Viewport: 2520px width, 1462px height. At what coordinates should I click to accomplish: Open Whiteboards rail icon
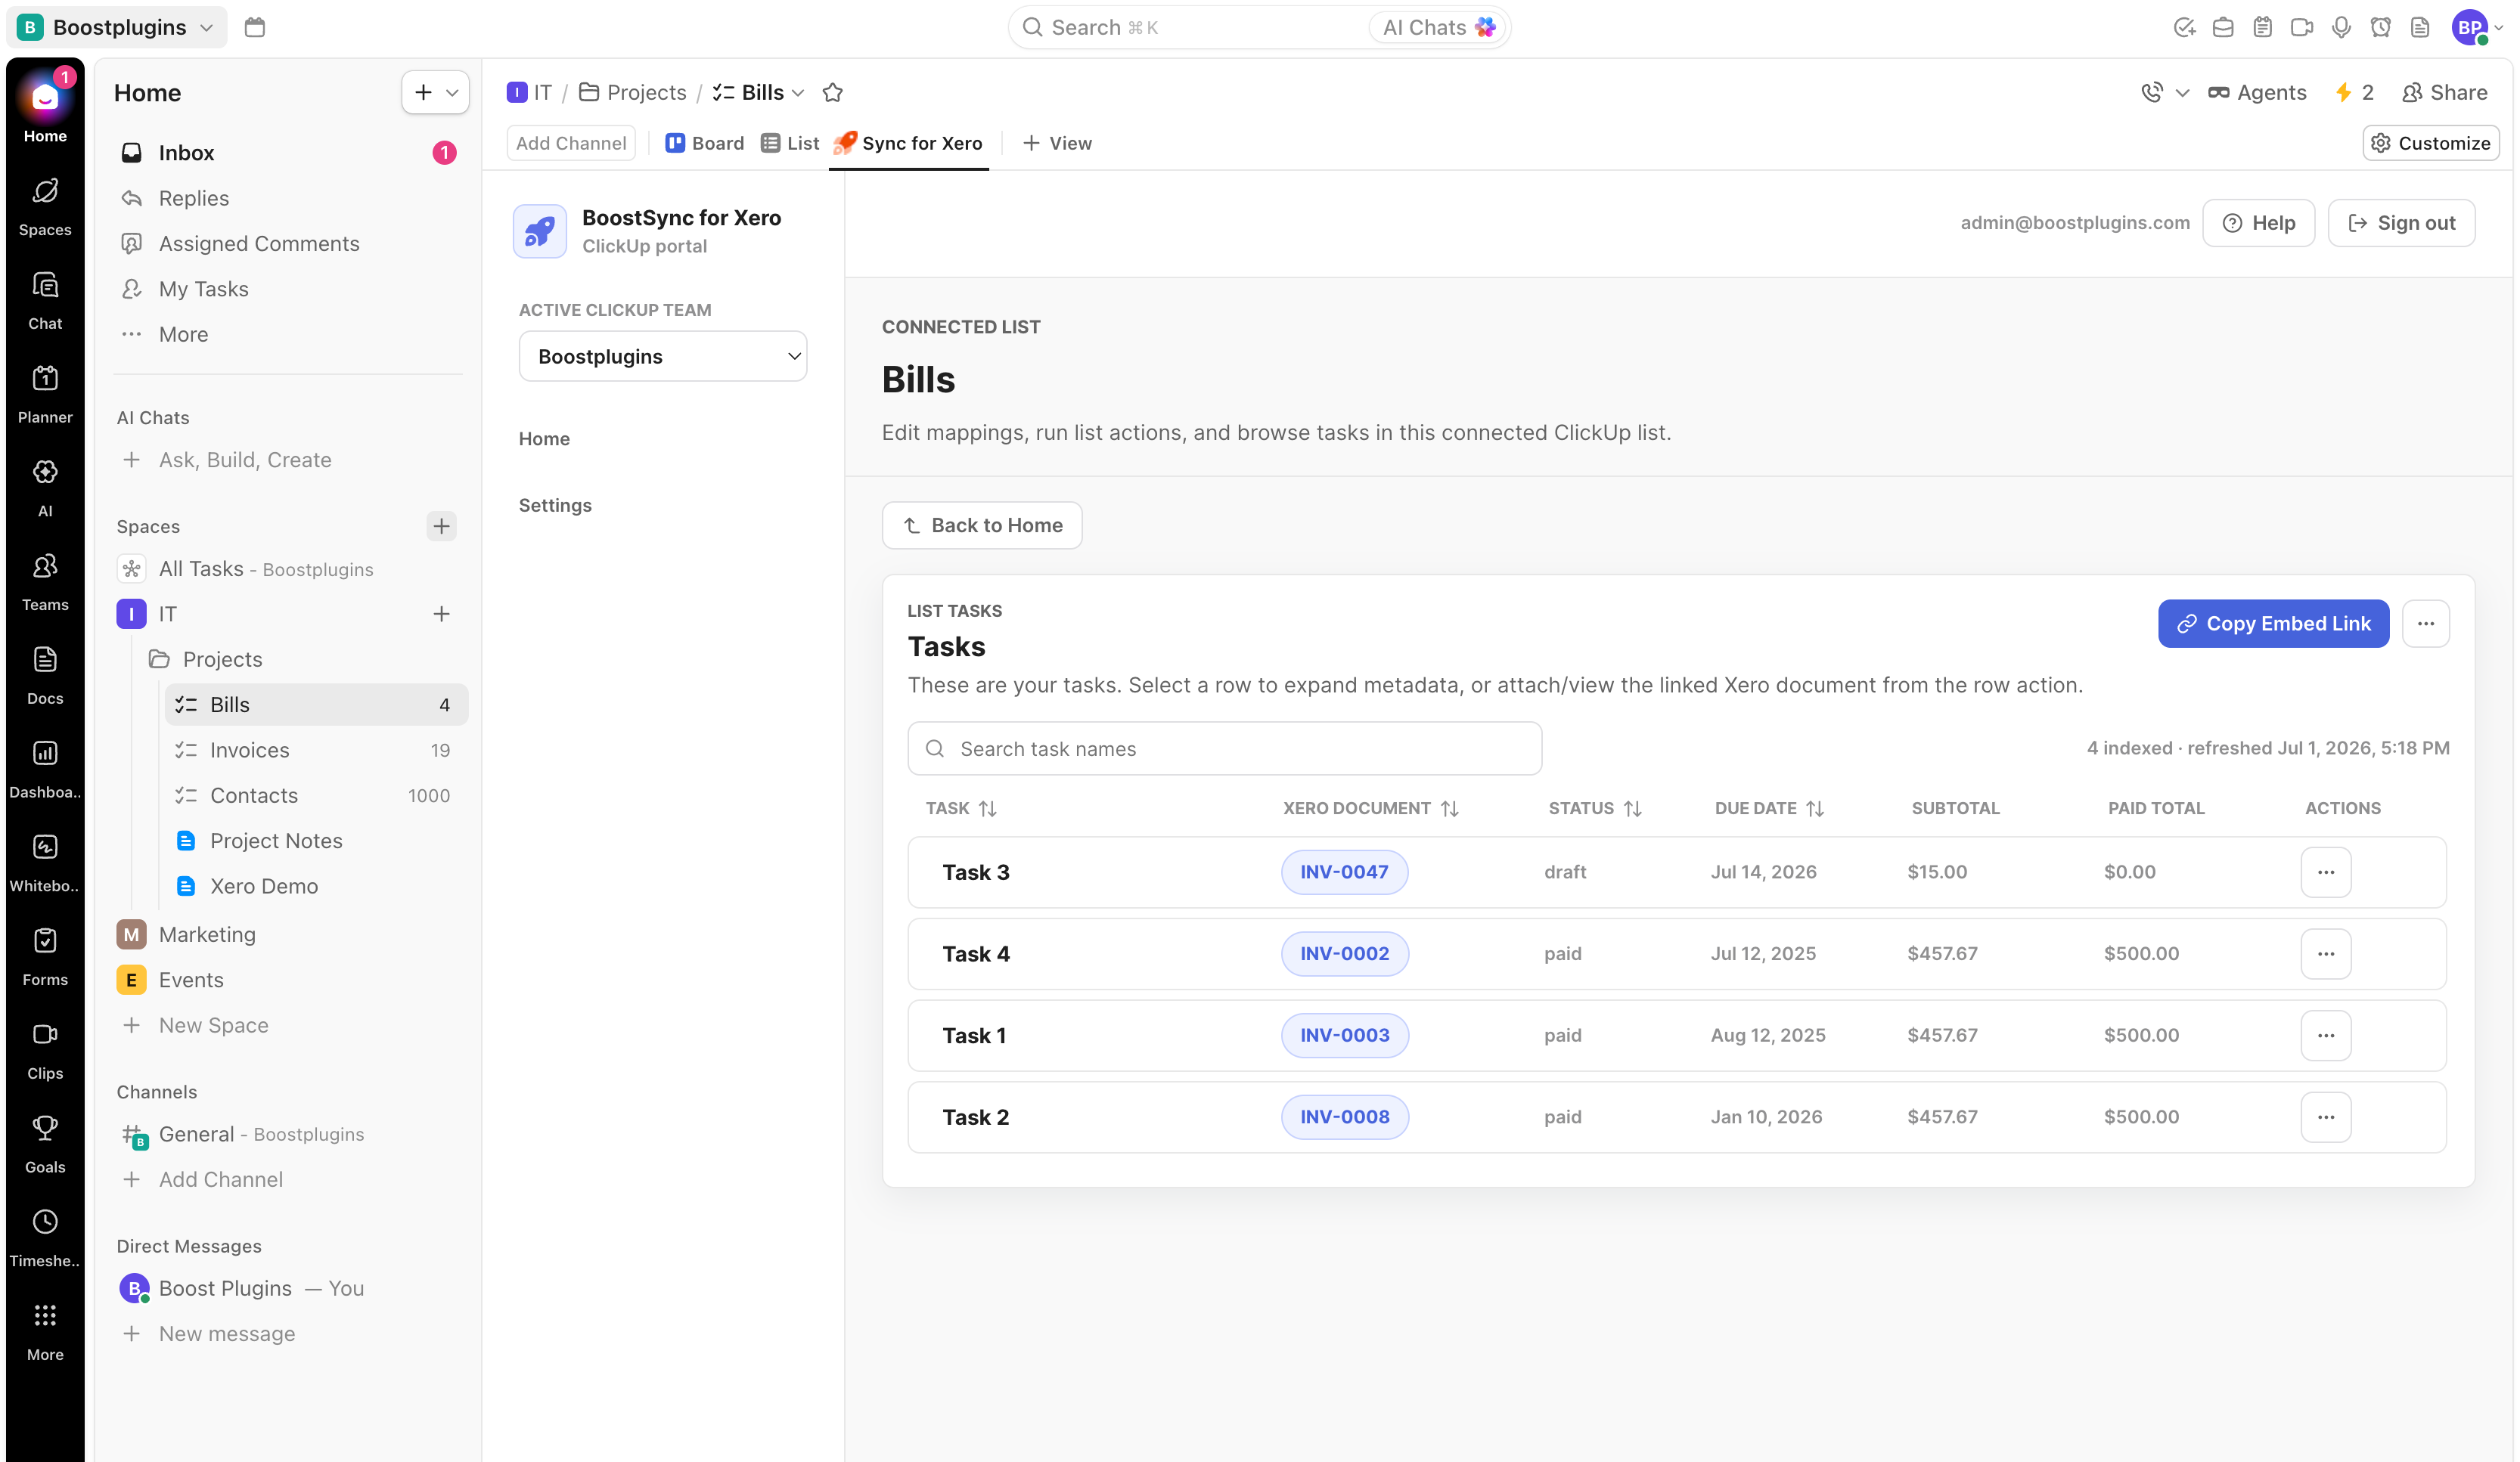(45, 864)
